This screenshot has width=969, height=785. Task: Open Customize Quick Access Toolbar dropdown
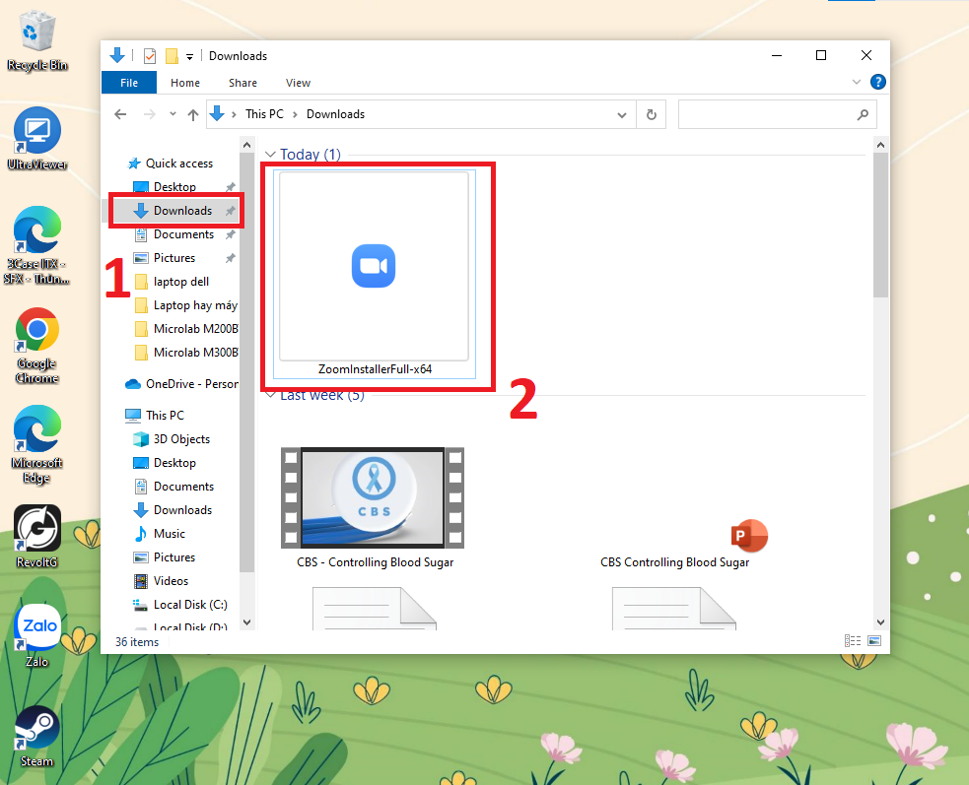tap(189, 57)
